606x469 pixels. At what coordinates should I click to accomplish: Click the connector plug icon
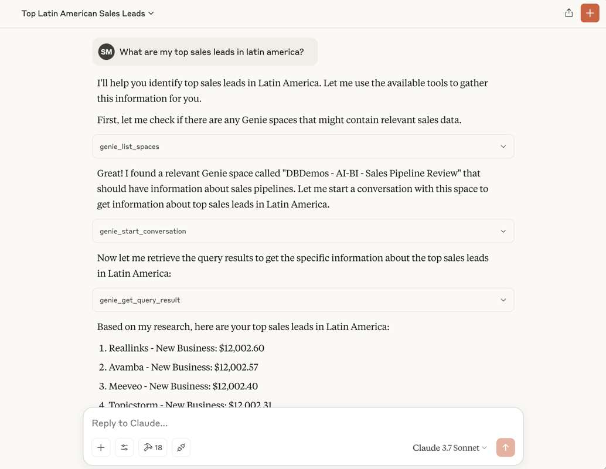coord(181,447)
